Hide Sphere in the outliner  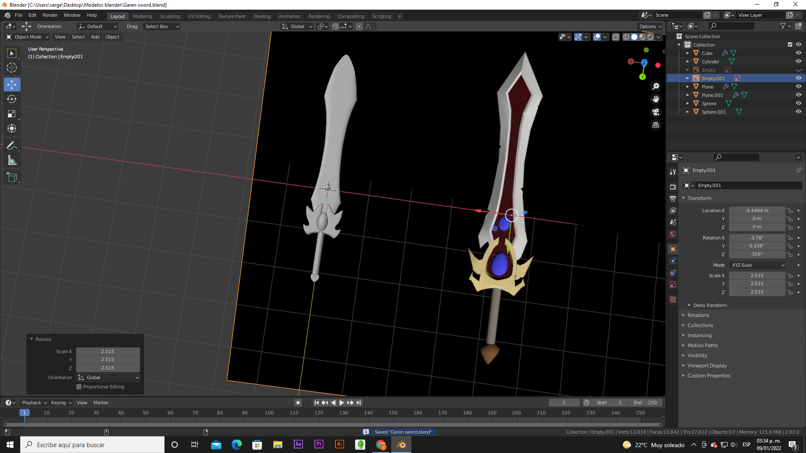798,104
